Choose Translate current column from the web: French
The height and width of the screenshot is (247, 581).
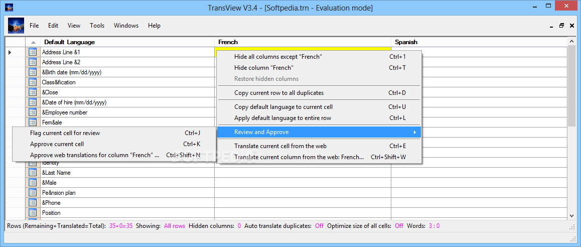click(319, 157)
